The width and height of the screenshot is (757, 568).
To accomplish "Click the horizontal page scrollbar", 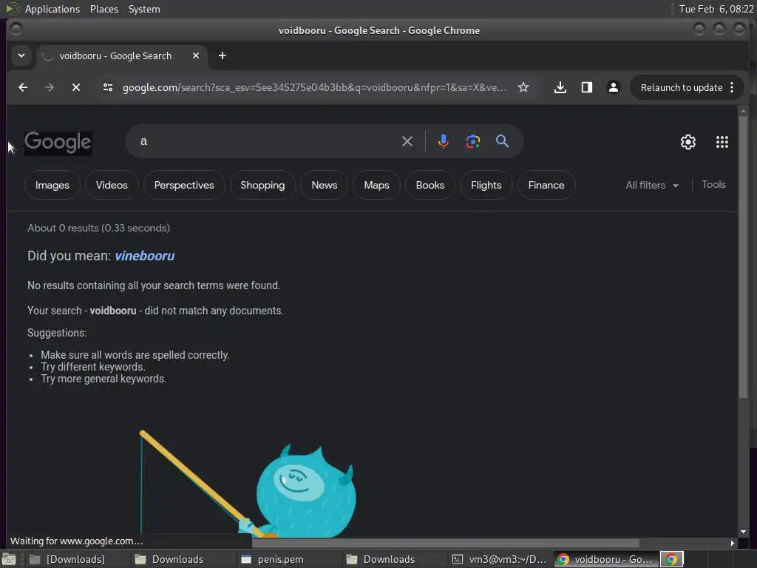I will 445,543.
